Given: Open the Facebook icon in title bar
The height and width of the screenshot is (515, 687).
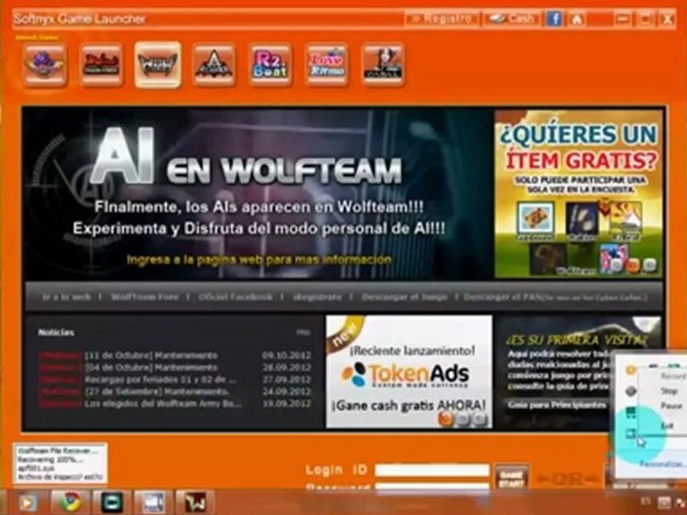Looking at the screenshot, I should 554,19.
